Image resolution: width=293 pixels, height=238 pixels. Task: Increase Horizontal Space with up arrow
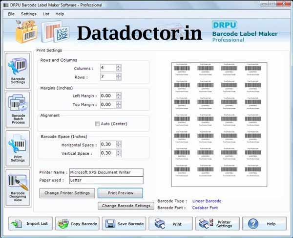(119, 143)
